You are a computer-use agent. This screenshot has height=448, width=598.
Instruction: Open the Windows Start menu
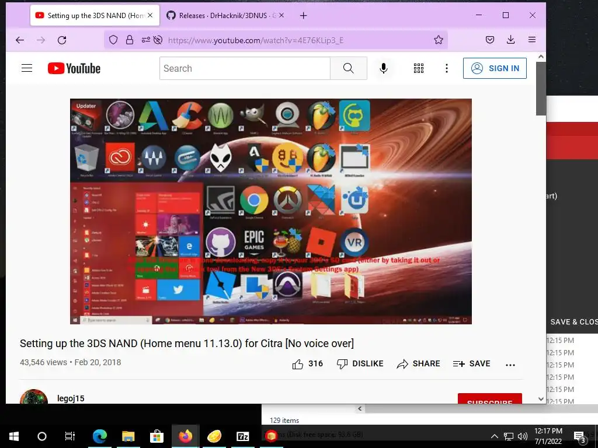click(x=14, y=436)
